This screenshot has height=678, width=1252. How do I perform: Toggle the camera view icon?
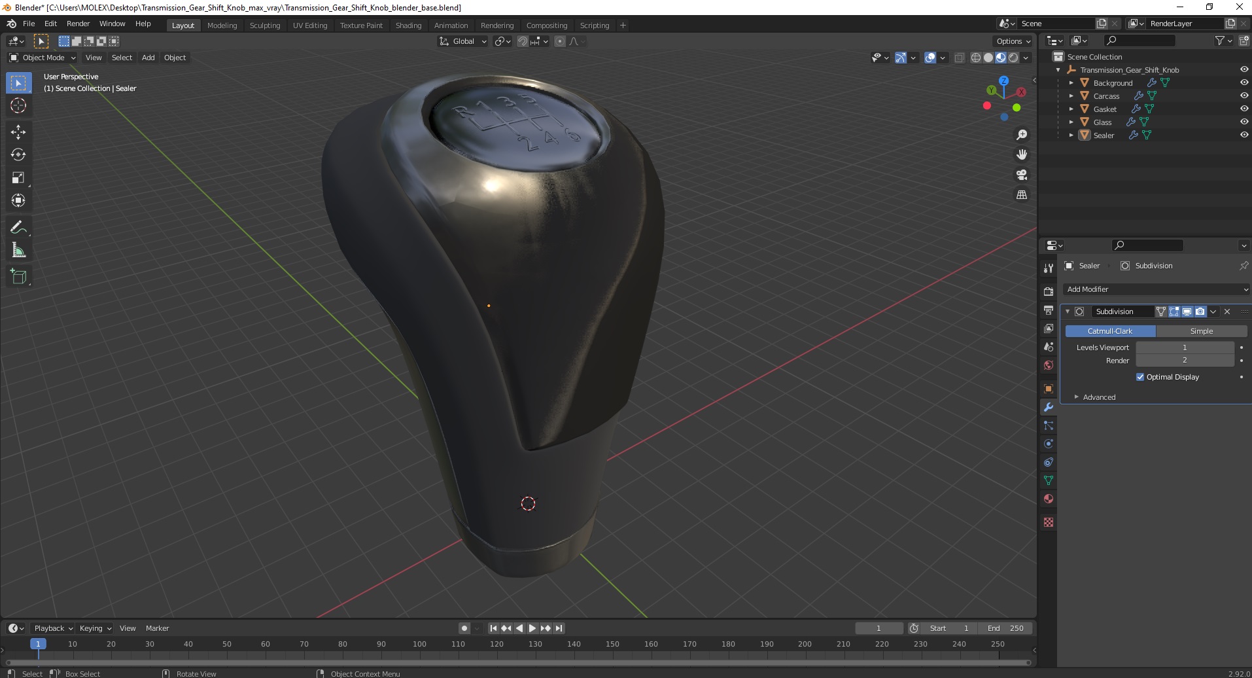1022,175
